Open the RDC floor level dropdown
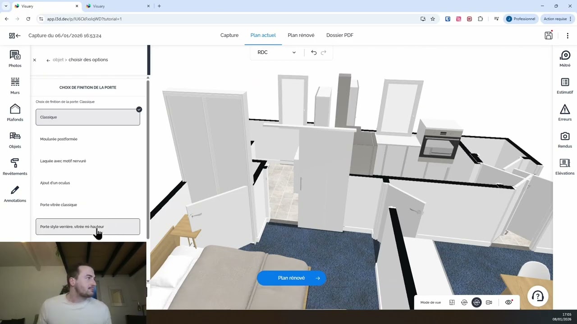Screen dimensions: 577x324 coord(276,52)
